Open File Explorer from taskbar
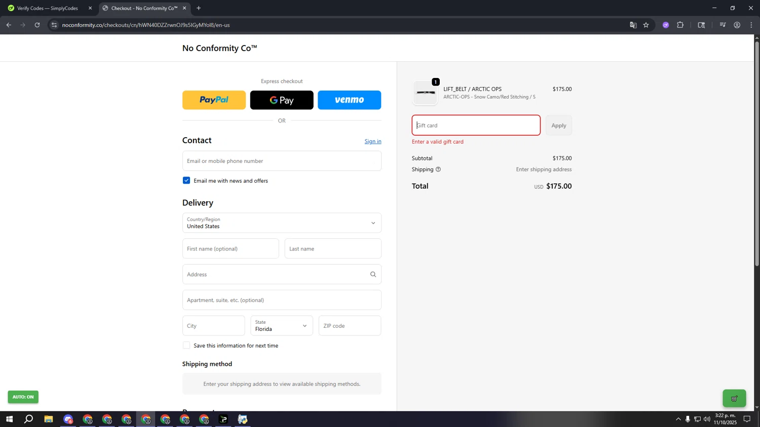Image resolution: width=760 pixels, height=427 pixels. coord(49,419)
